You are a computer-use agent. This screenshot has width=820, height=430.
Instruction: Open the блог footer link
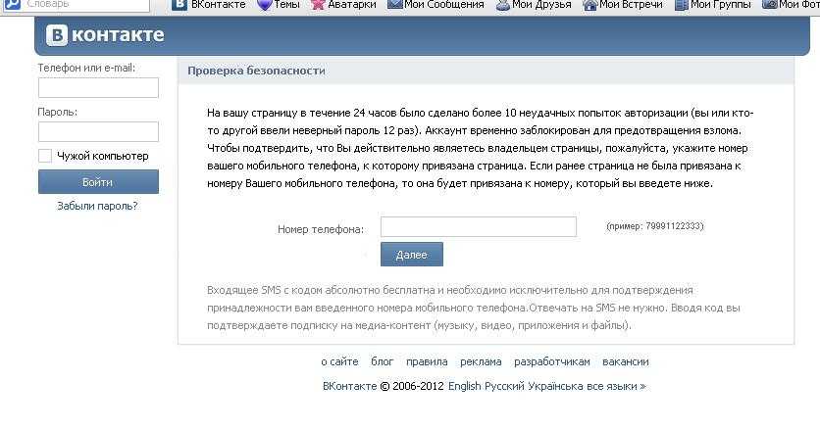point(383,361)
